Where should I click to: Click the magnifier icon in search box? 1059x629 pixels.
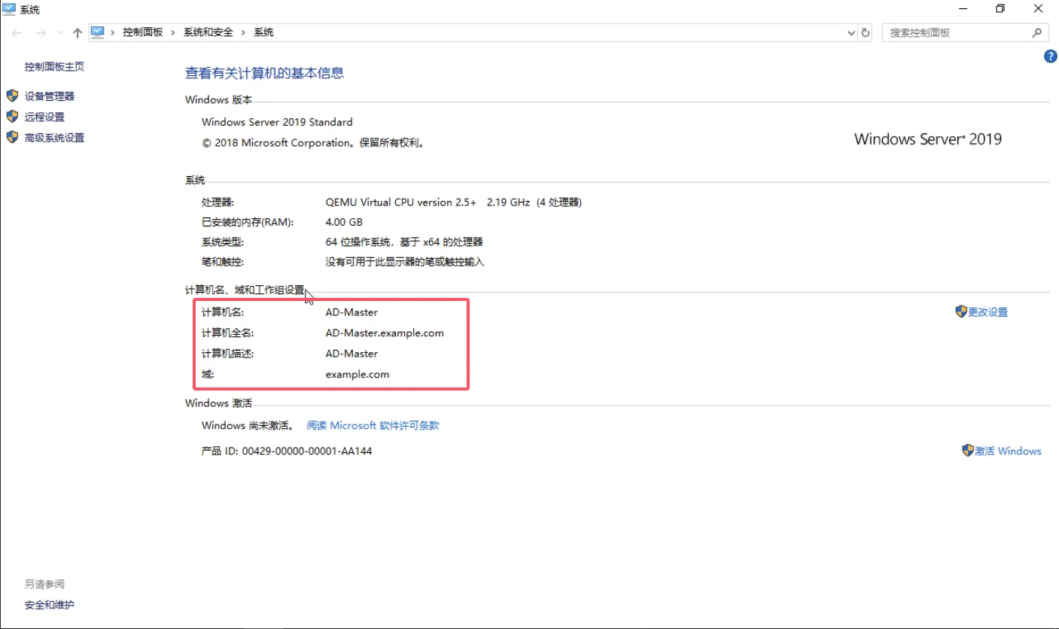pos(1036,33)
